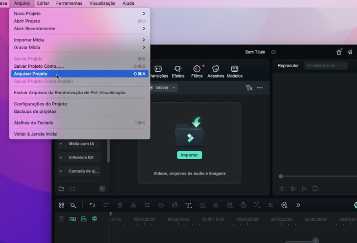Click the greyed-out remove folder icon
The image size is (357, 243).
tap(73, 189)
